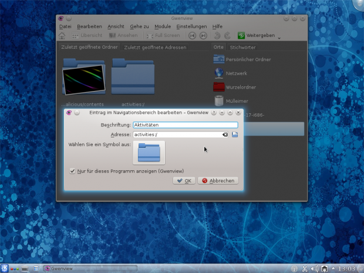The height and width of the screenshot is (273, 364).
Task: Switch to the Stichwörter tab
Action: click(x=242, y=47)
